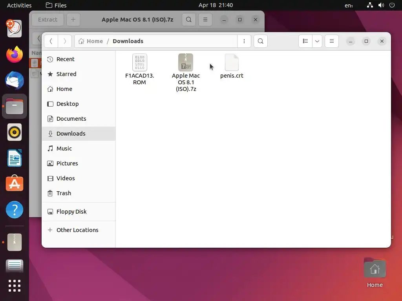Open the disk usage analyzer dock icon

pyautogui.click(x=15, y=28)
